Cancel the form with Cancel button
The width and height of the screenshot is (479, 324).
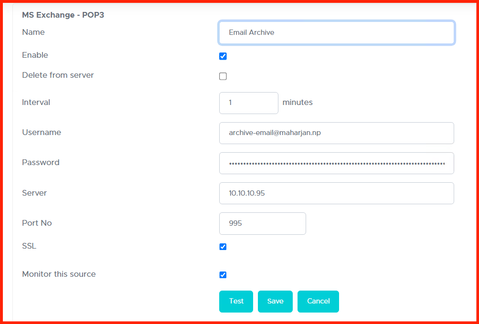point(319,302)
